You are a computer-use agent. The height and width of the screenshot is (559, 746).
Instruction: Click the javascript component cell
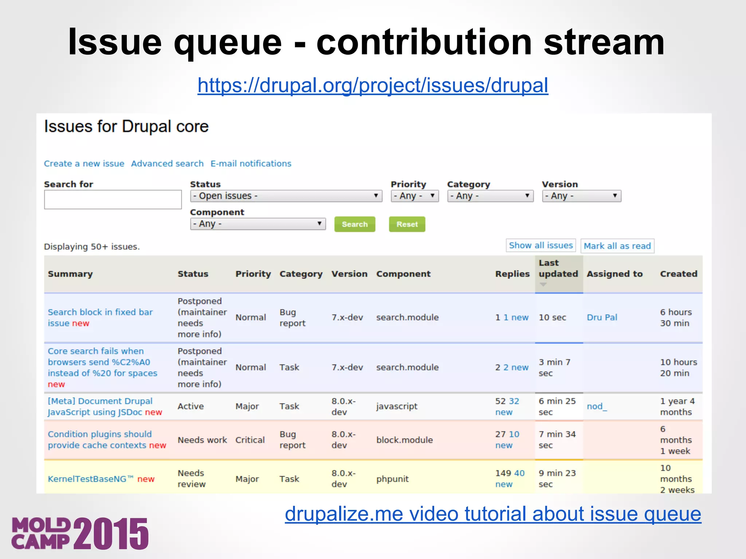click(x=397, y=407)
